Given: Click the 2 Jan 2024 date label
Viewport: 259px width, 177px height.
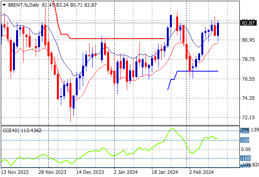Looking at the screenshot, I should click(x=126, y=172).
